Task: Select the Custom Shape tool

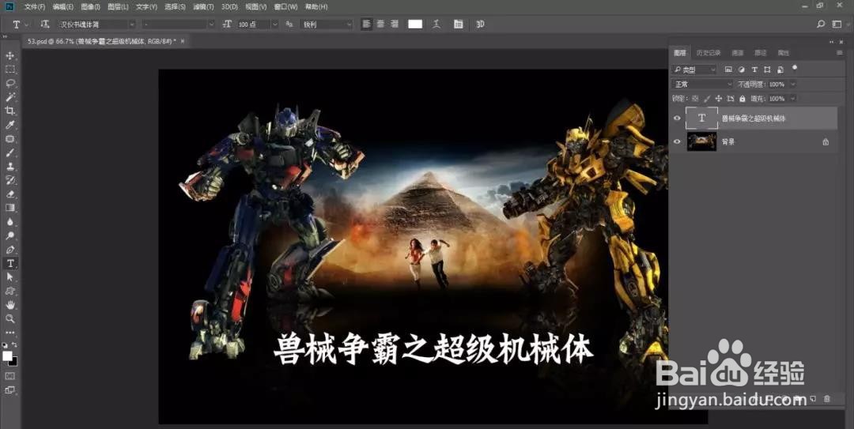Action: point(9,292)
